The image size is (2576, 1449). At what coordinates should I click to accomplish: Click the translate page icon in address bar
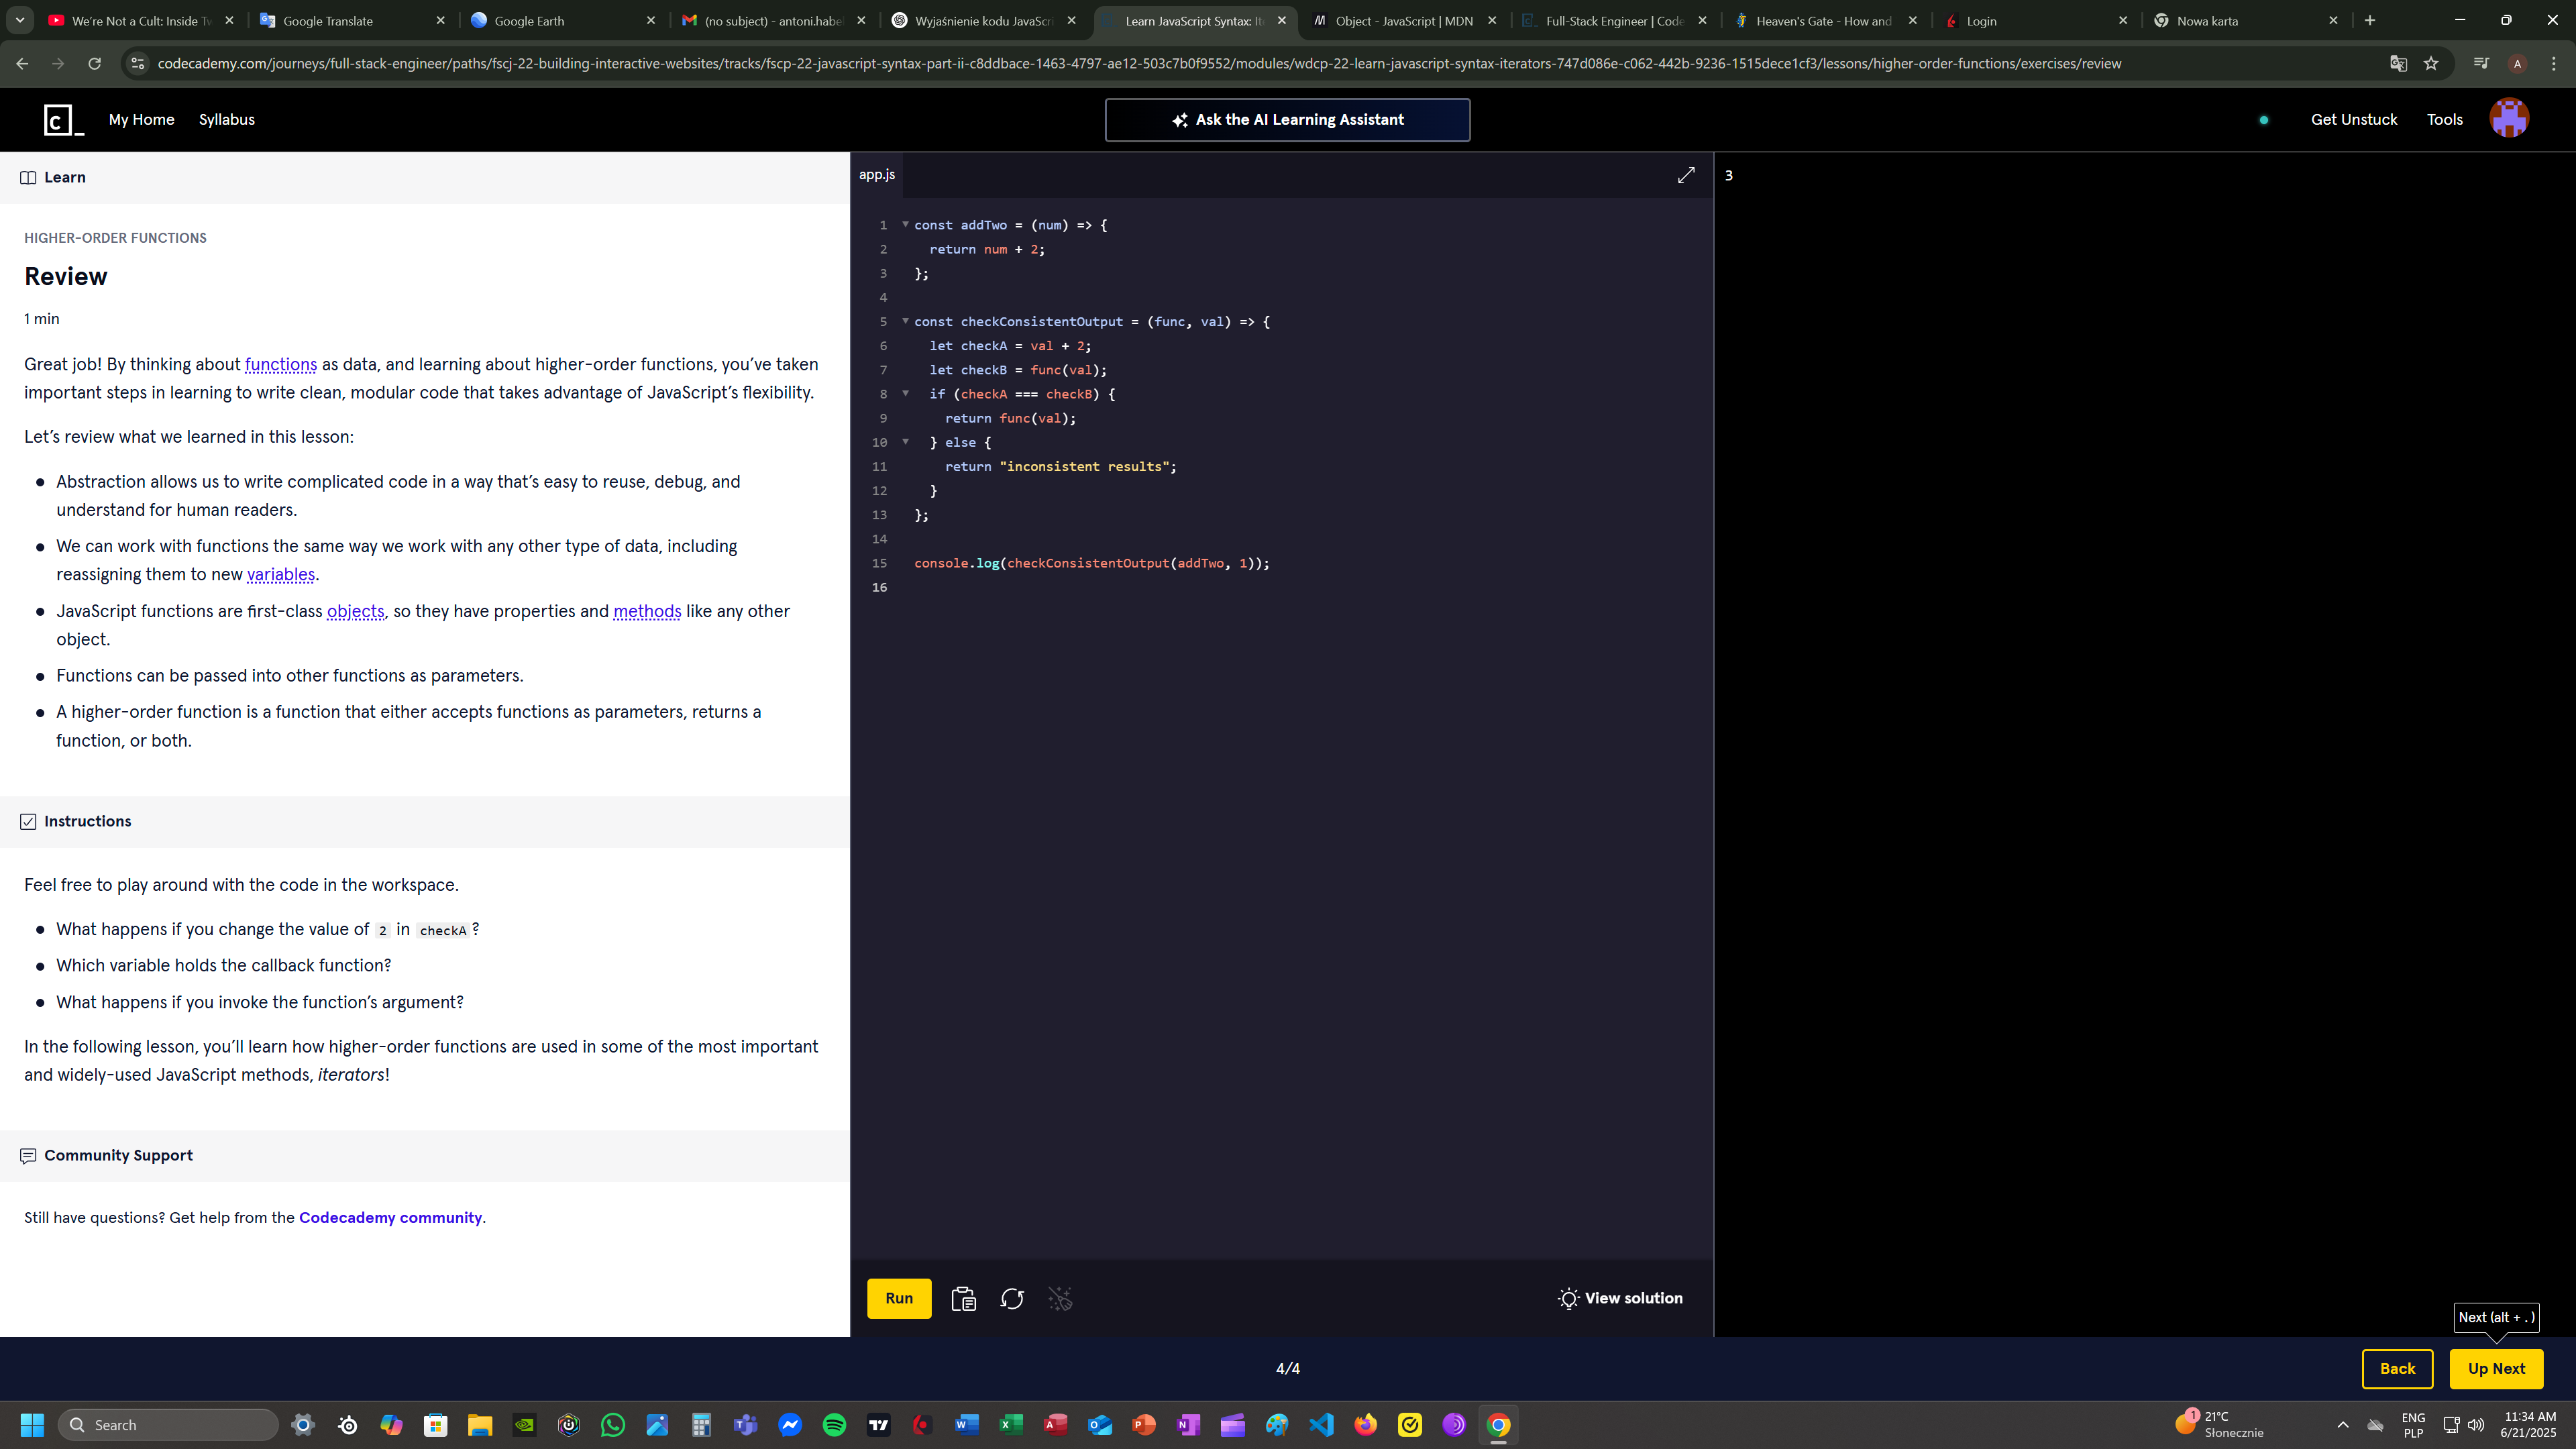coord(2398,64)
